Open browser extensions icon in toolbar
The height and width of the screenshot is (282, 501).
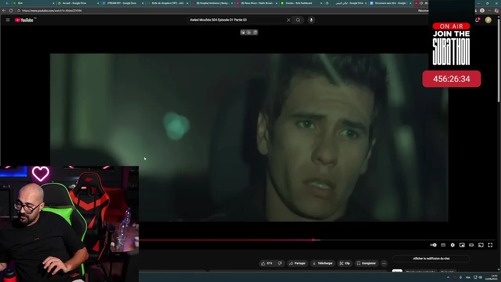476,11
